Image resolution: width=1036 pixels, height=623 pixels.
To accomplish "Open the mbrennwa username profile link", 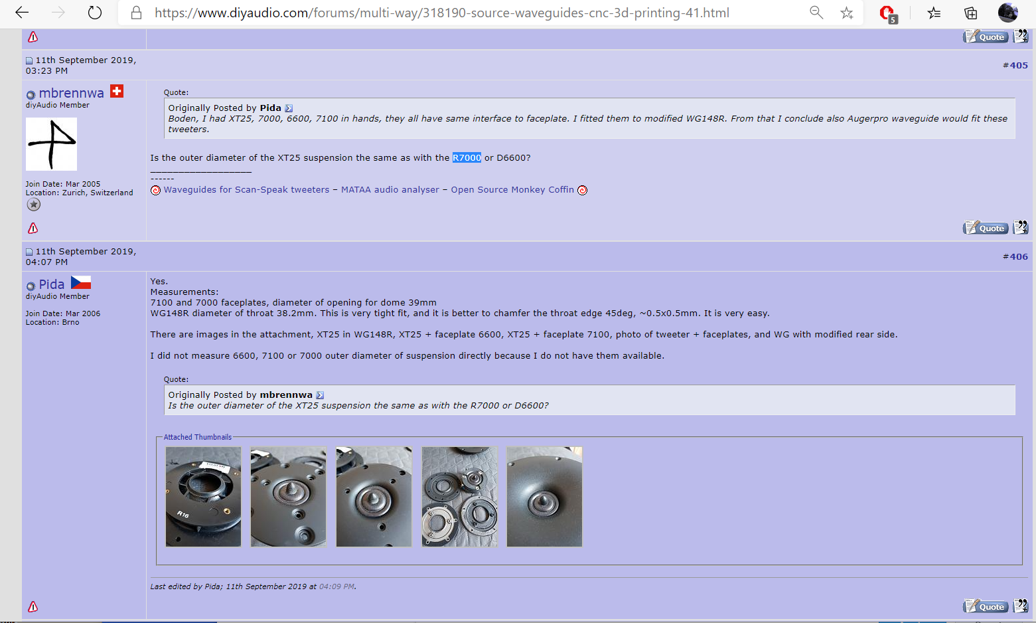I will coord(71,93).
